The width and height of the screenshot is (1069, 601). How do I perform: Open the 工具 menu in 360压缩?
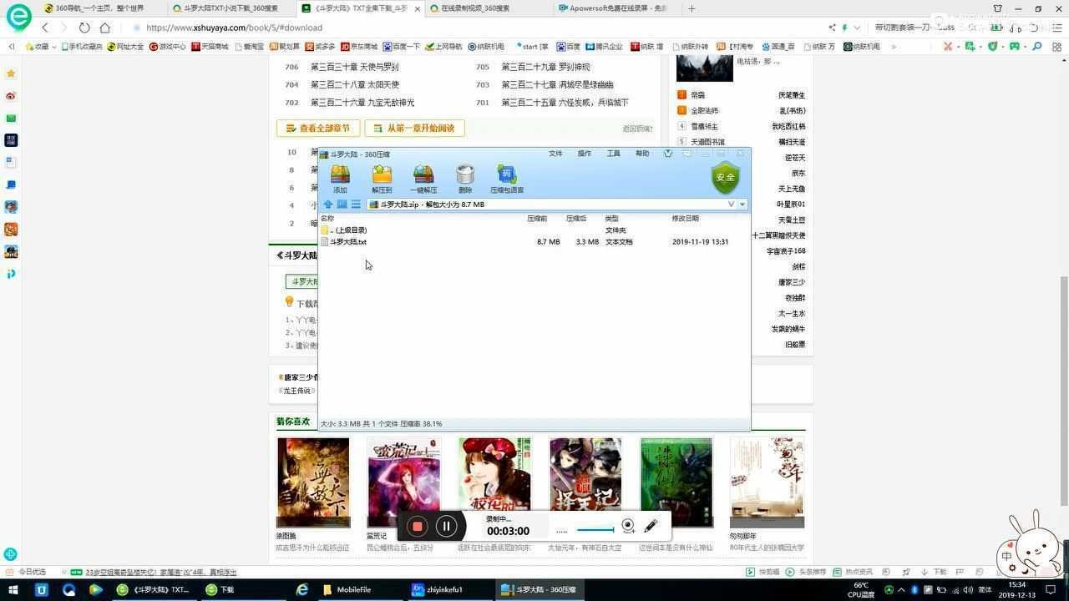click(x=613, y=154)
